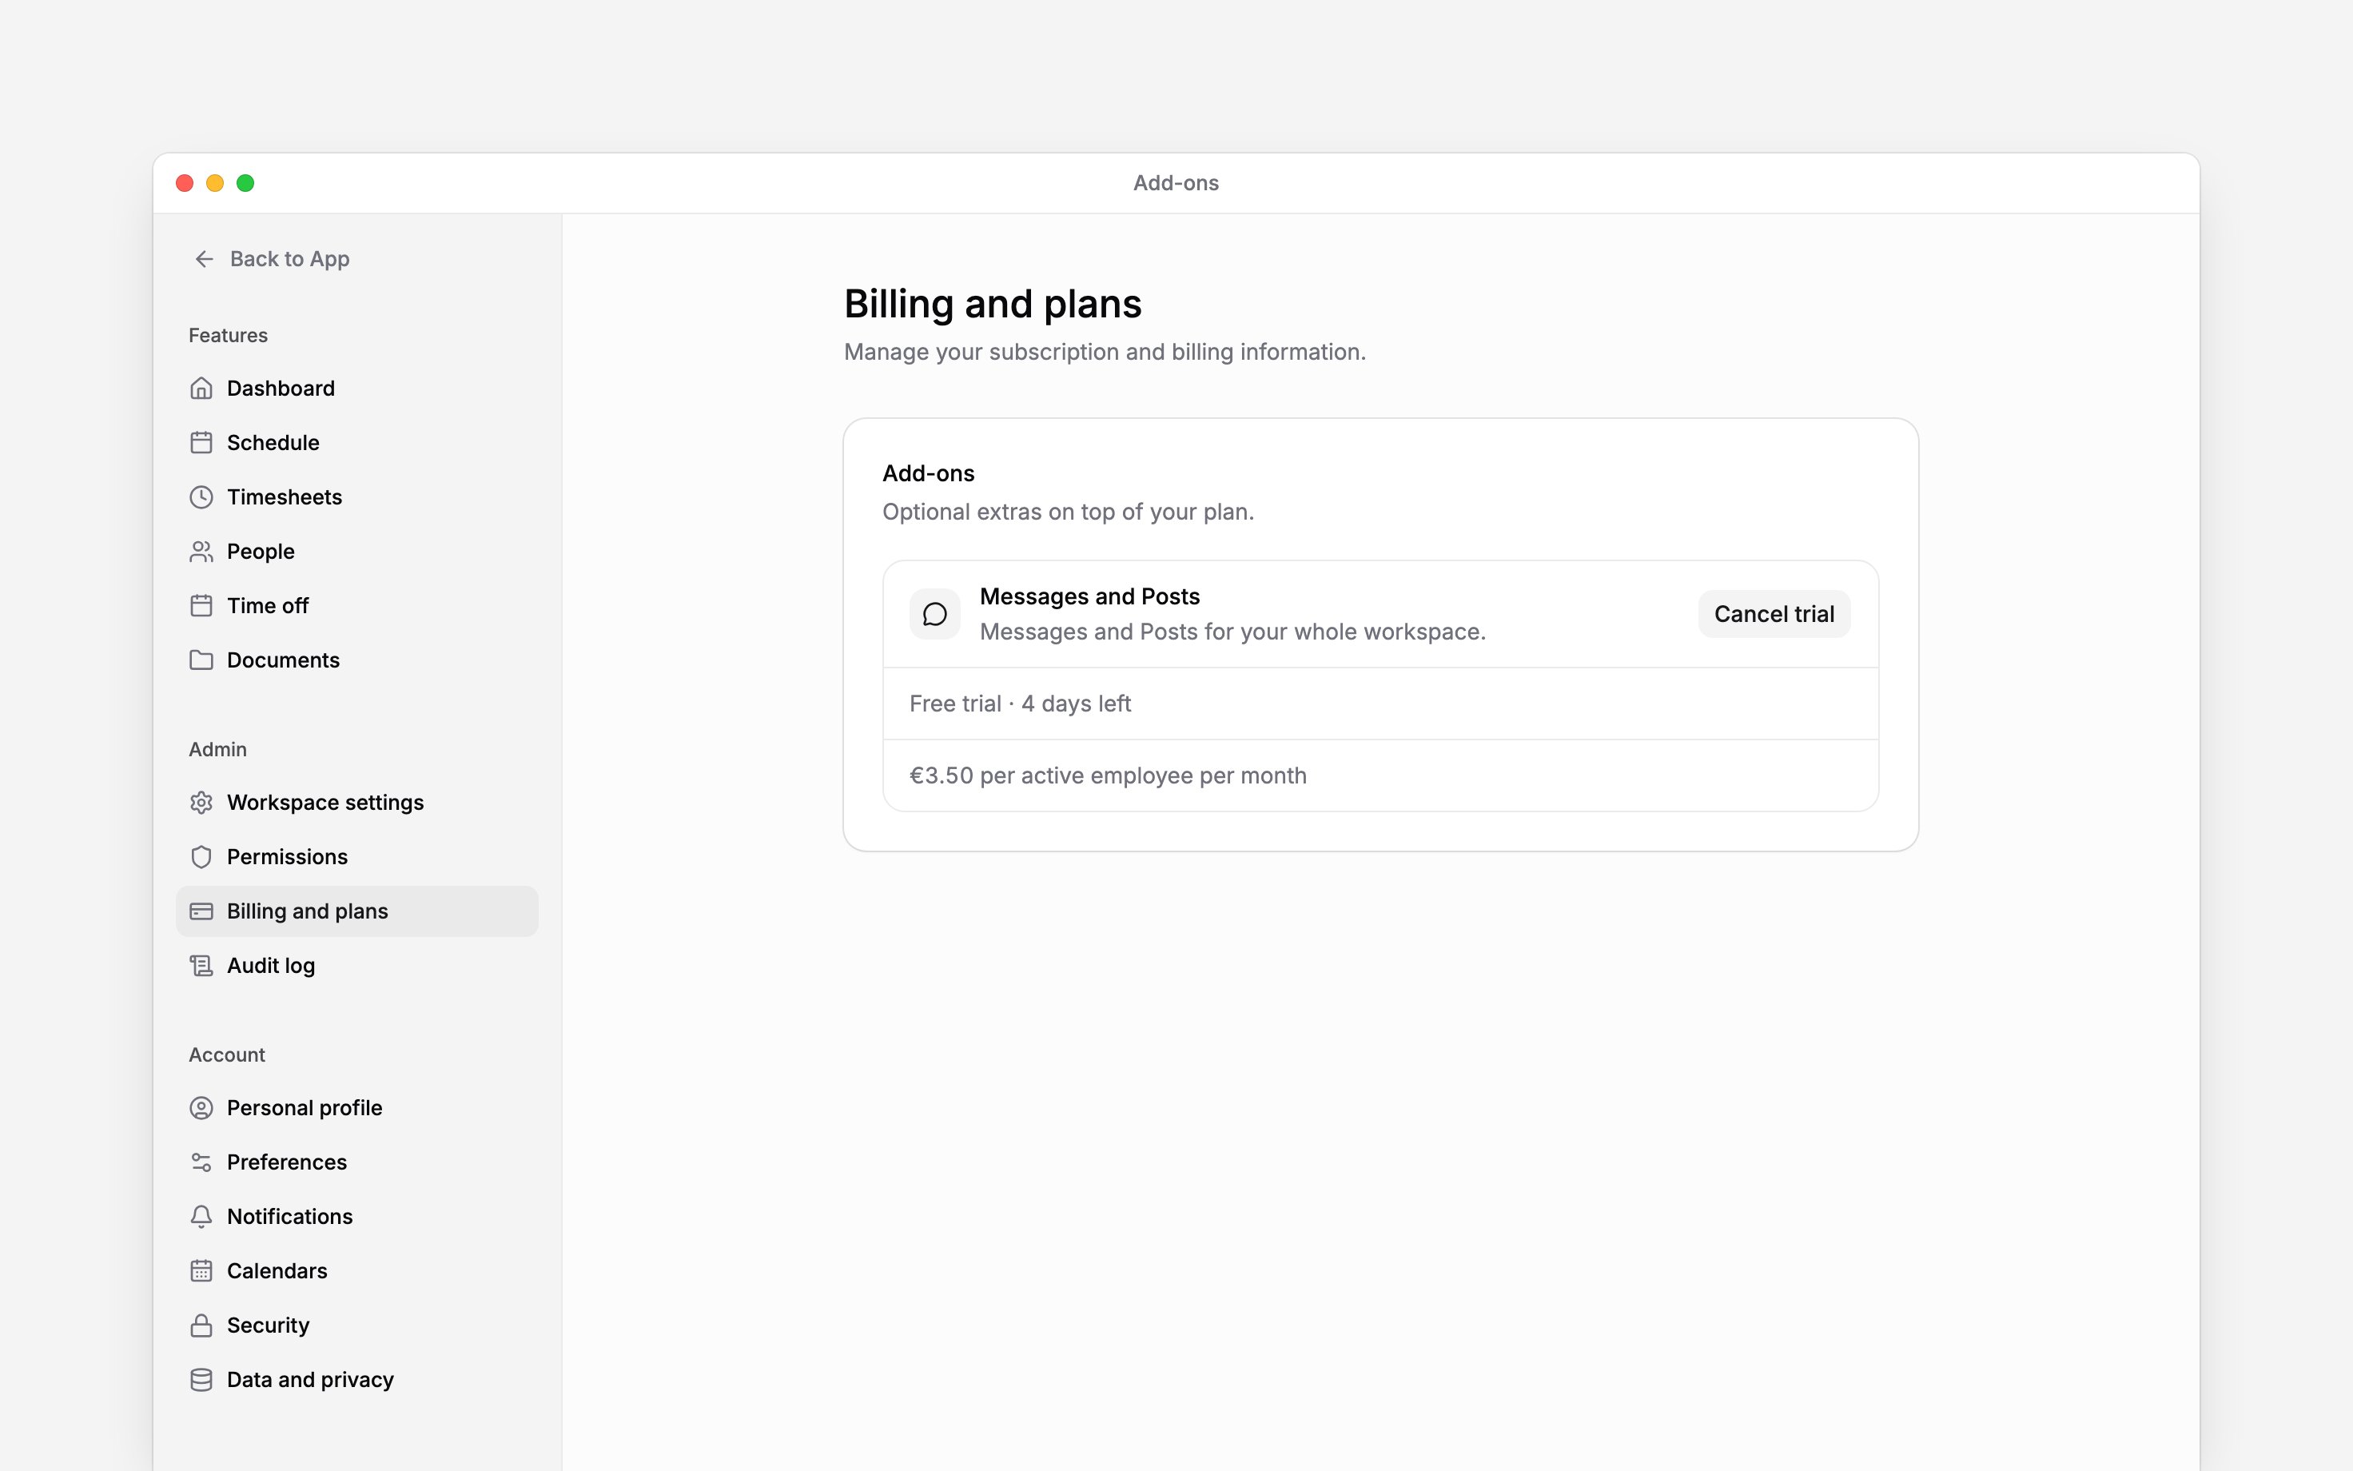Click the Documents folder icon
The height and width of the screenshot is (1471, 2353).
coord(201,660)
